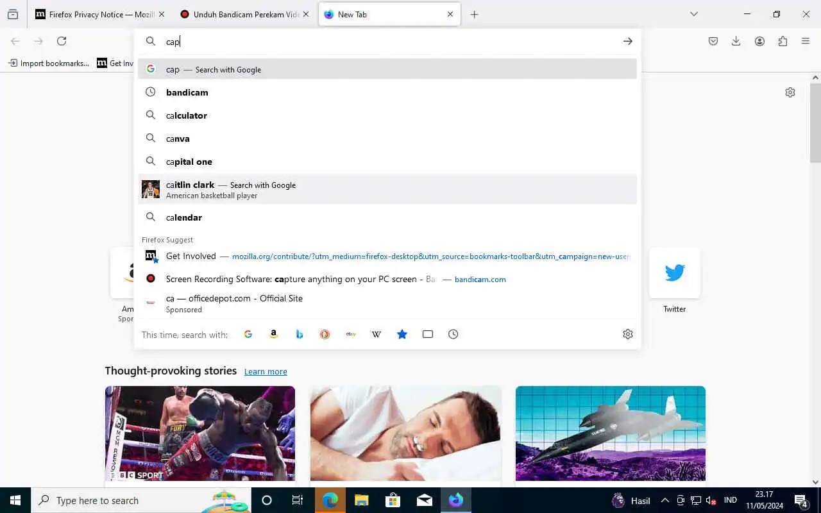Search in Bookmarks star icon
821x513 pixels.
coord(402,334)
